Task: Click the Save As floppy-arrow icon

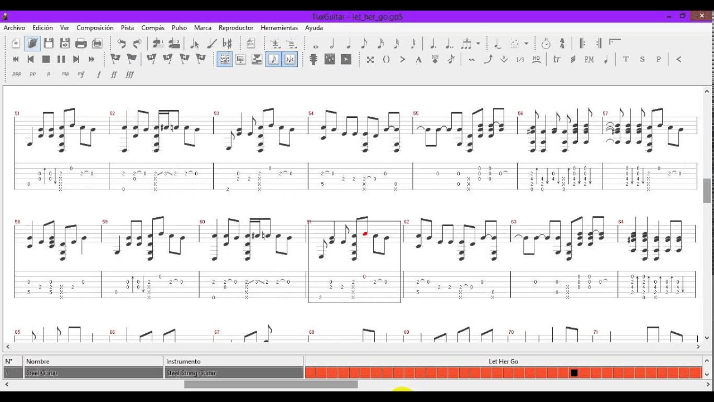Action: pos(65,43)
